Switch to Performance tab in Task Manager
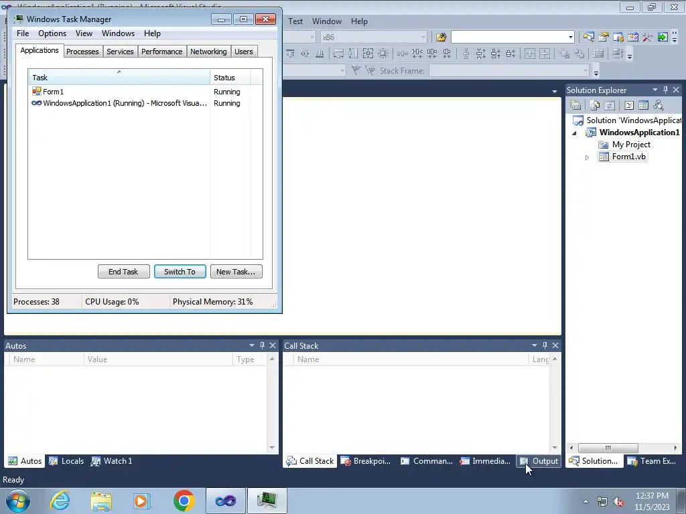The height and width of the screenshot is (514, 686). tap(161, 52)
